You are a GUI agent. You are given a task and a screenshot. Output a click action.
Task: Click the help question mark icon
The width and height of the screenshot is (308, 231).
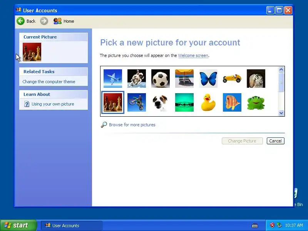[27, 104]
